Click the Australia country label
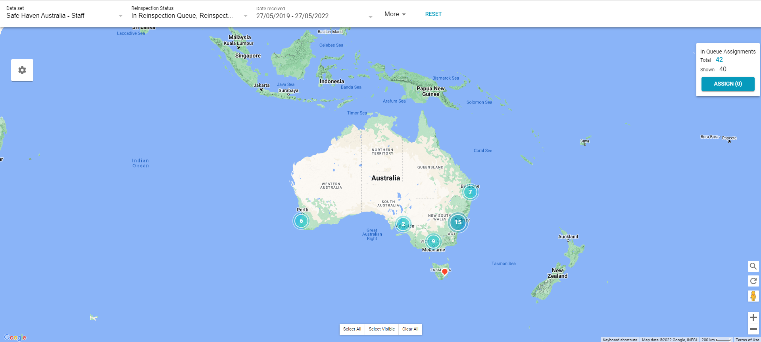 click(x=386, y=178)
